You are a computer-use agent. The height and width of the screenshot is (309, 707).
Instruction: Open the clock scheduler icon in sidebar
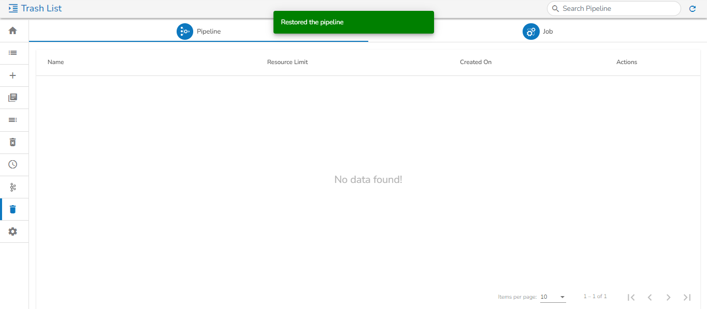click(x=13, y=164)
